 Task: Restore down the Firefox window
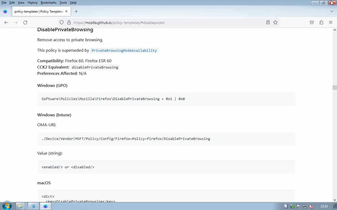pos(323,3)
